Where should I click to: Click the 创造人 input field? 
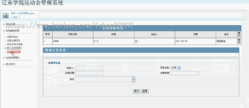(x=89, y=68)
